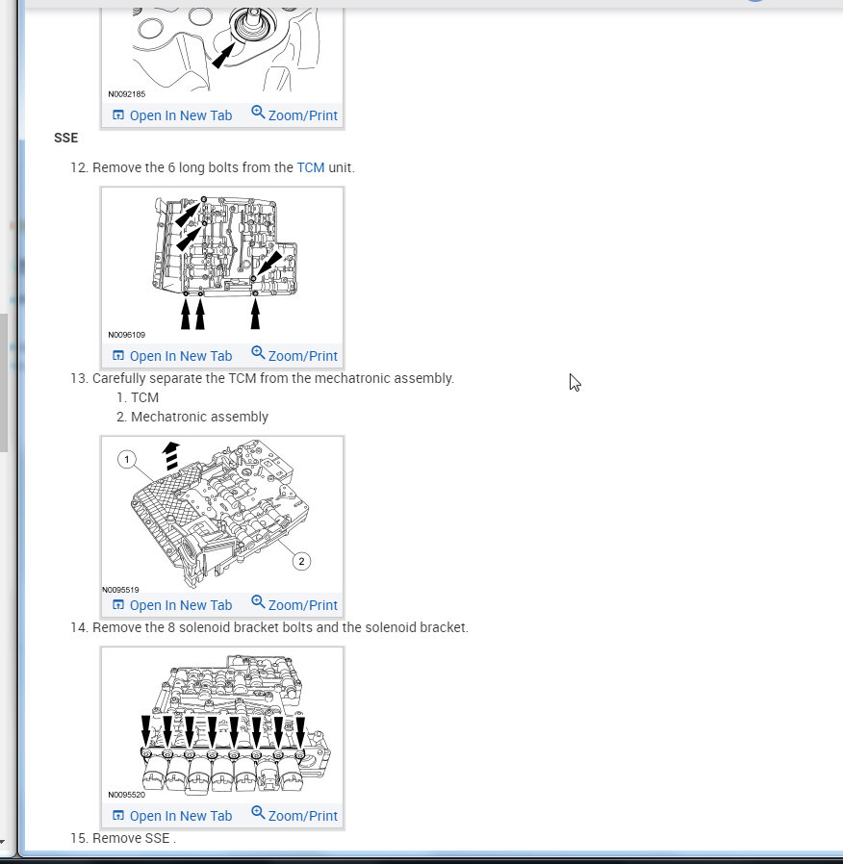This screenshot has height=864, width=843.
Task: Click step 15 'Remove SSE' text
Action: click(135, 838)
